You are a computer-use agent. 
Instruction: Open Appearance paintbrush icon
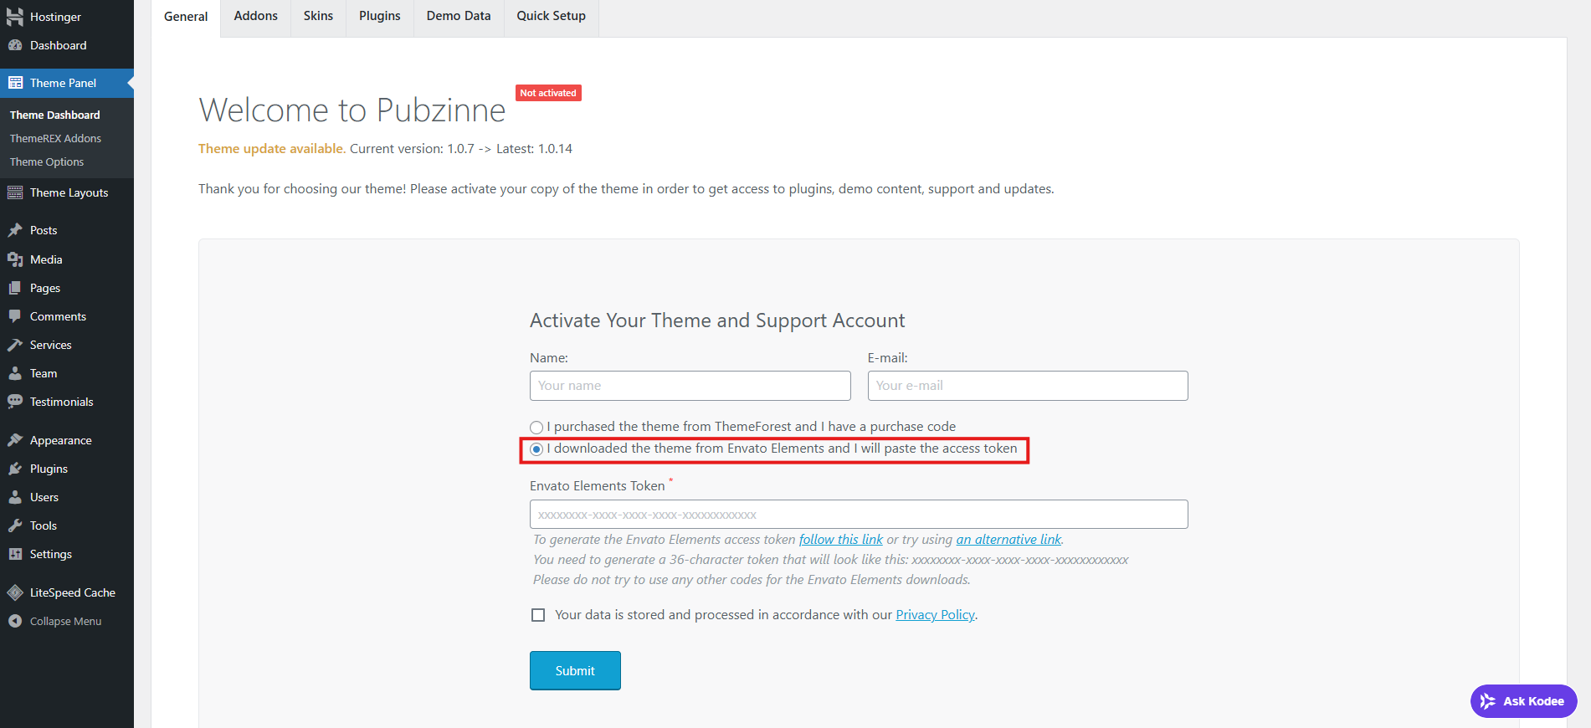click(15, 440)
